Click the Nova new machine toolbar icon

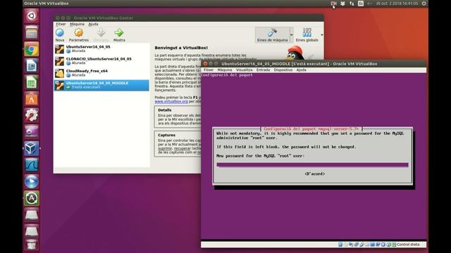[60, 35]
